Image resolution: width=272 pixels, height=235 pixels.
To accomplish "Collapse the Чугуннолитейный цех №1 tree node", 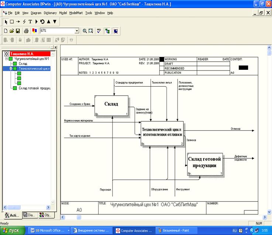I will click(x=6, y=59).
